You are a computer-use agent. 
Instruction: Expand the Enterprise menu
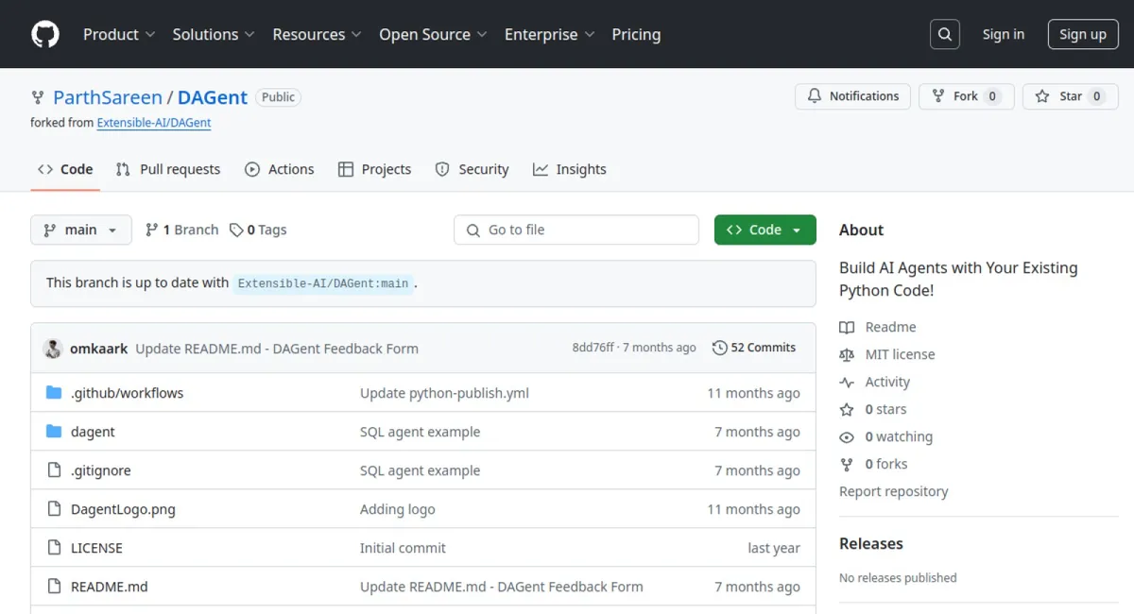(550, 34)
